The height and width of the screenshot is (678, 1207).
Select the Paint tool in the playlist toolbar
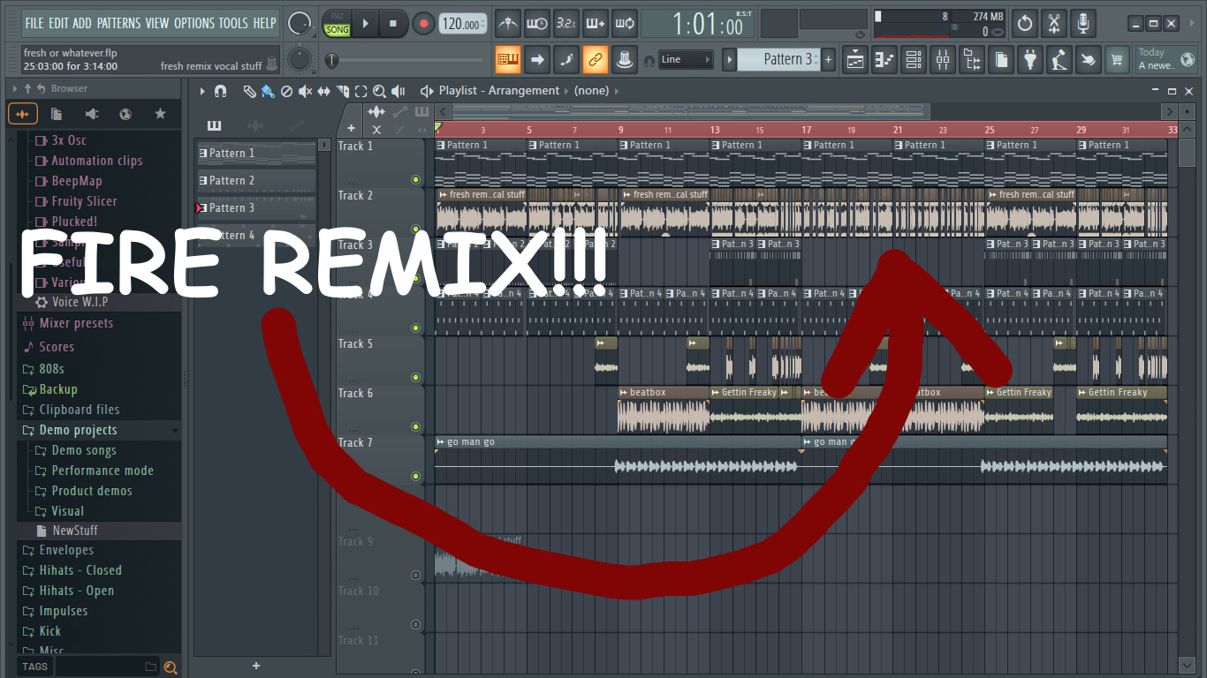(x=268, y=90)
